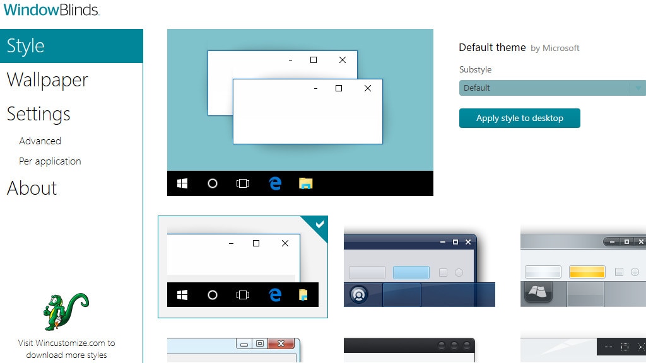Click Start icon in selected thumbnail taskbar
Screen dimensions: 646x363
pos(182,295)
